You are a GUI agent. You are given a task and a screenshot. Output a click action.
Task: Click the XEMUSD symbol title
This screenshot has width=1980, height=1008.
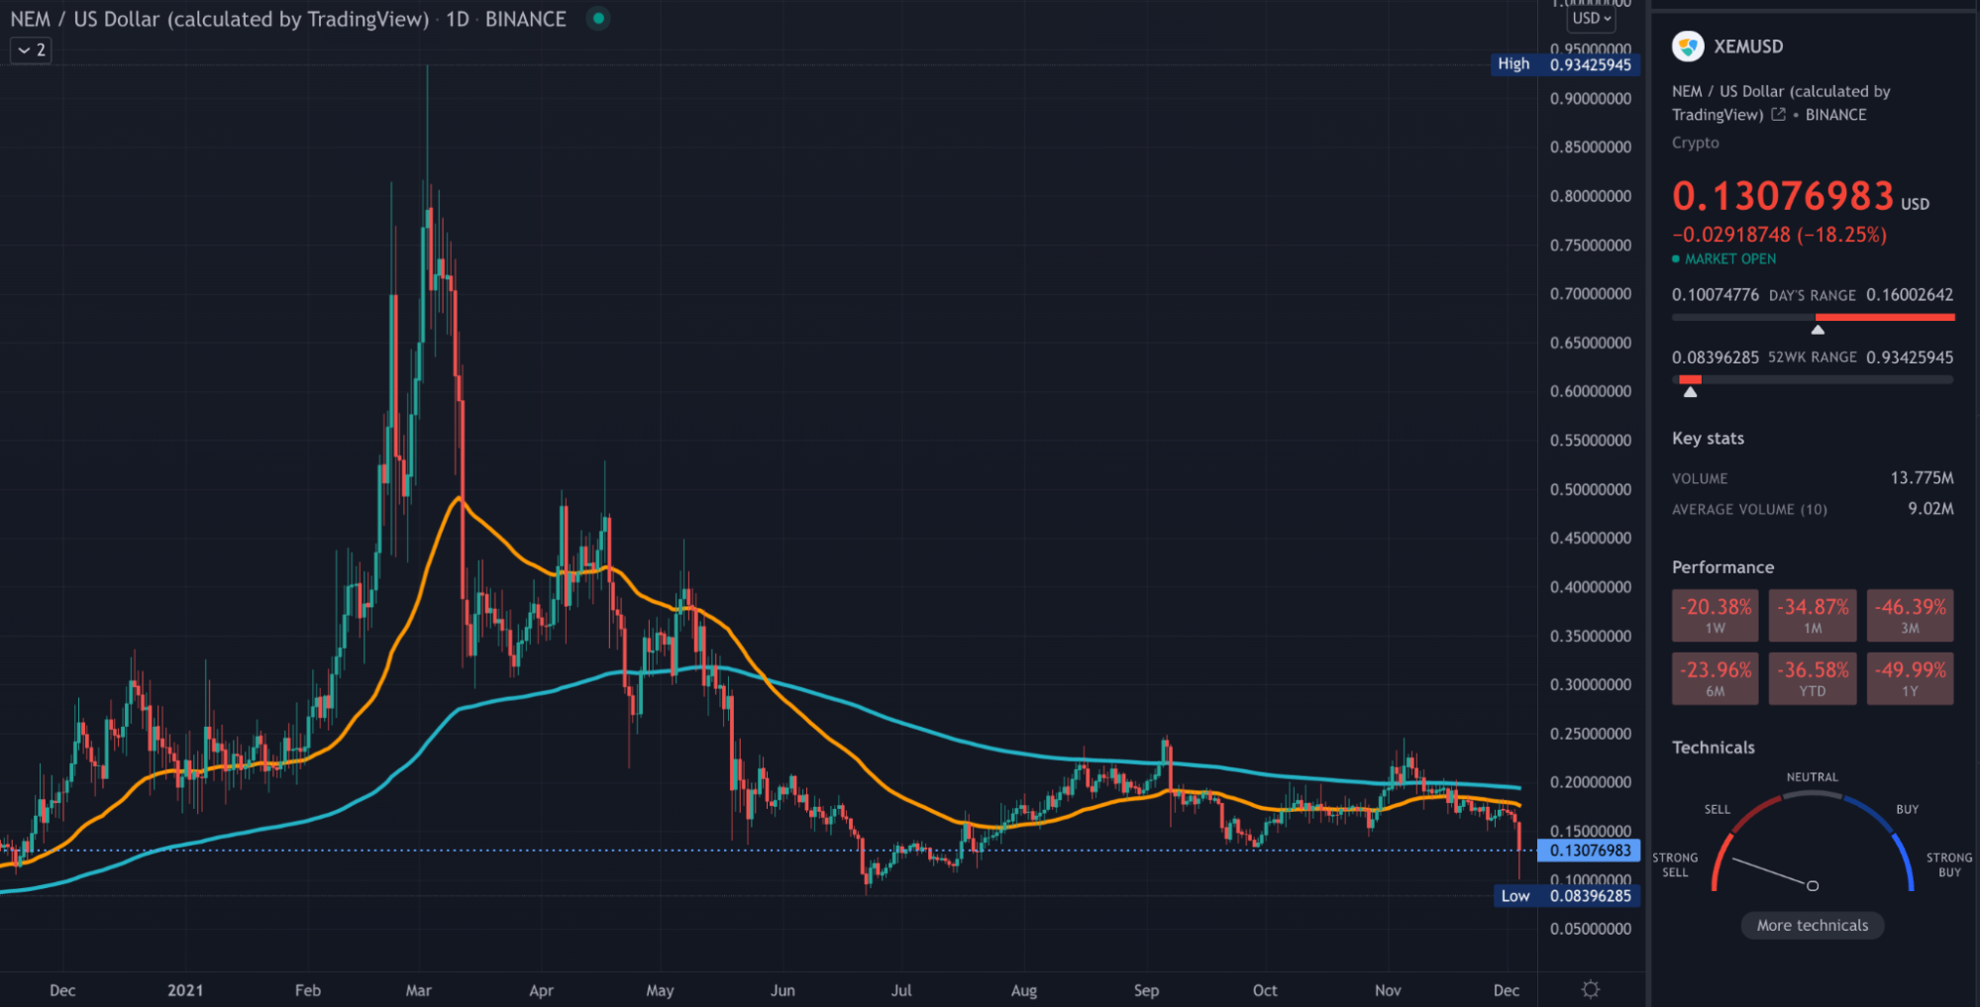pyautogui.click(x=1748, y=47)
